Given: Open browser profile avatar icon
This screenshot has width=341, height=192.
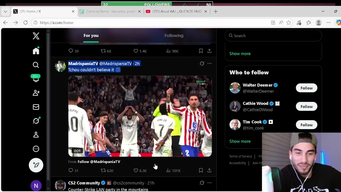Looking at the screenshot, I should point(318,23).
